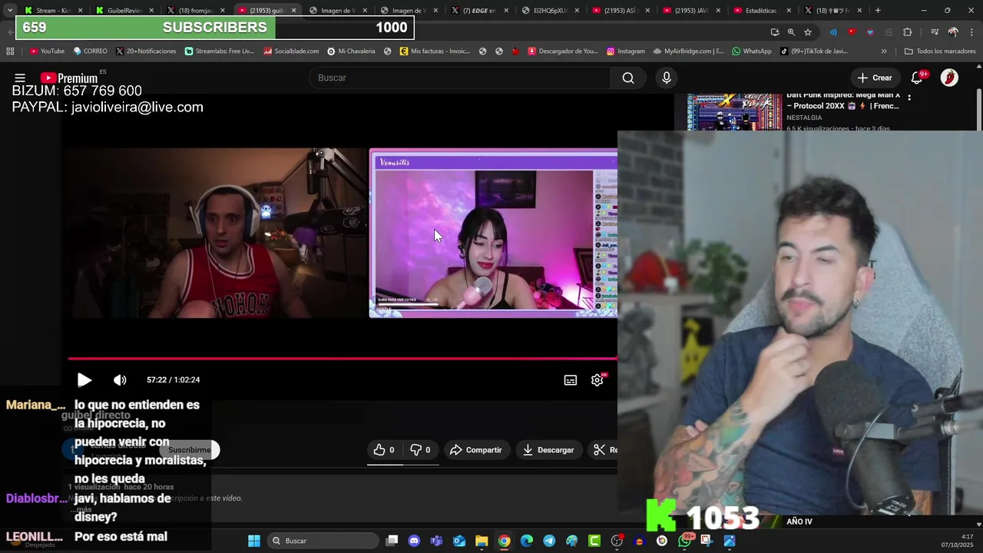Switch to the El2HQ6pXU tab
Image resolution: width=983 pixels, height=553 pixels.
click(548, 10)
